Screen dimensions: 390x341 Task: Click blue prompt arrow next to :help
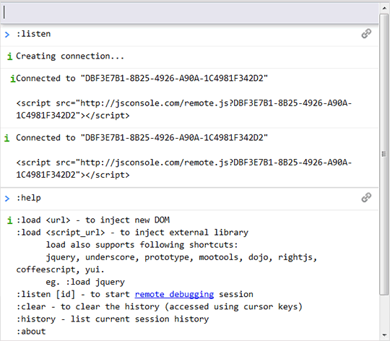[x=7, y=199]
